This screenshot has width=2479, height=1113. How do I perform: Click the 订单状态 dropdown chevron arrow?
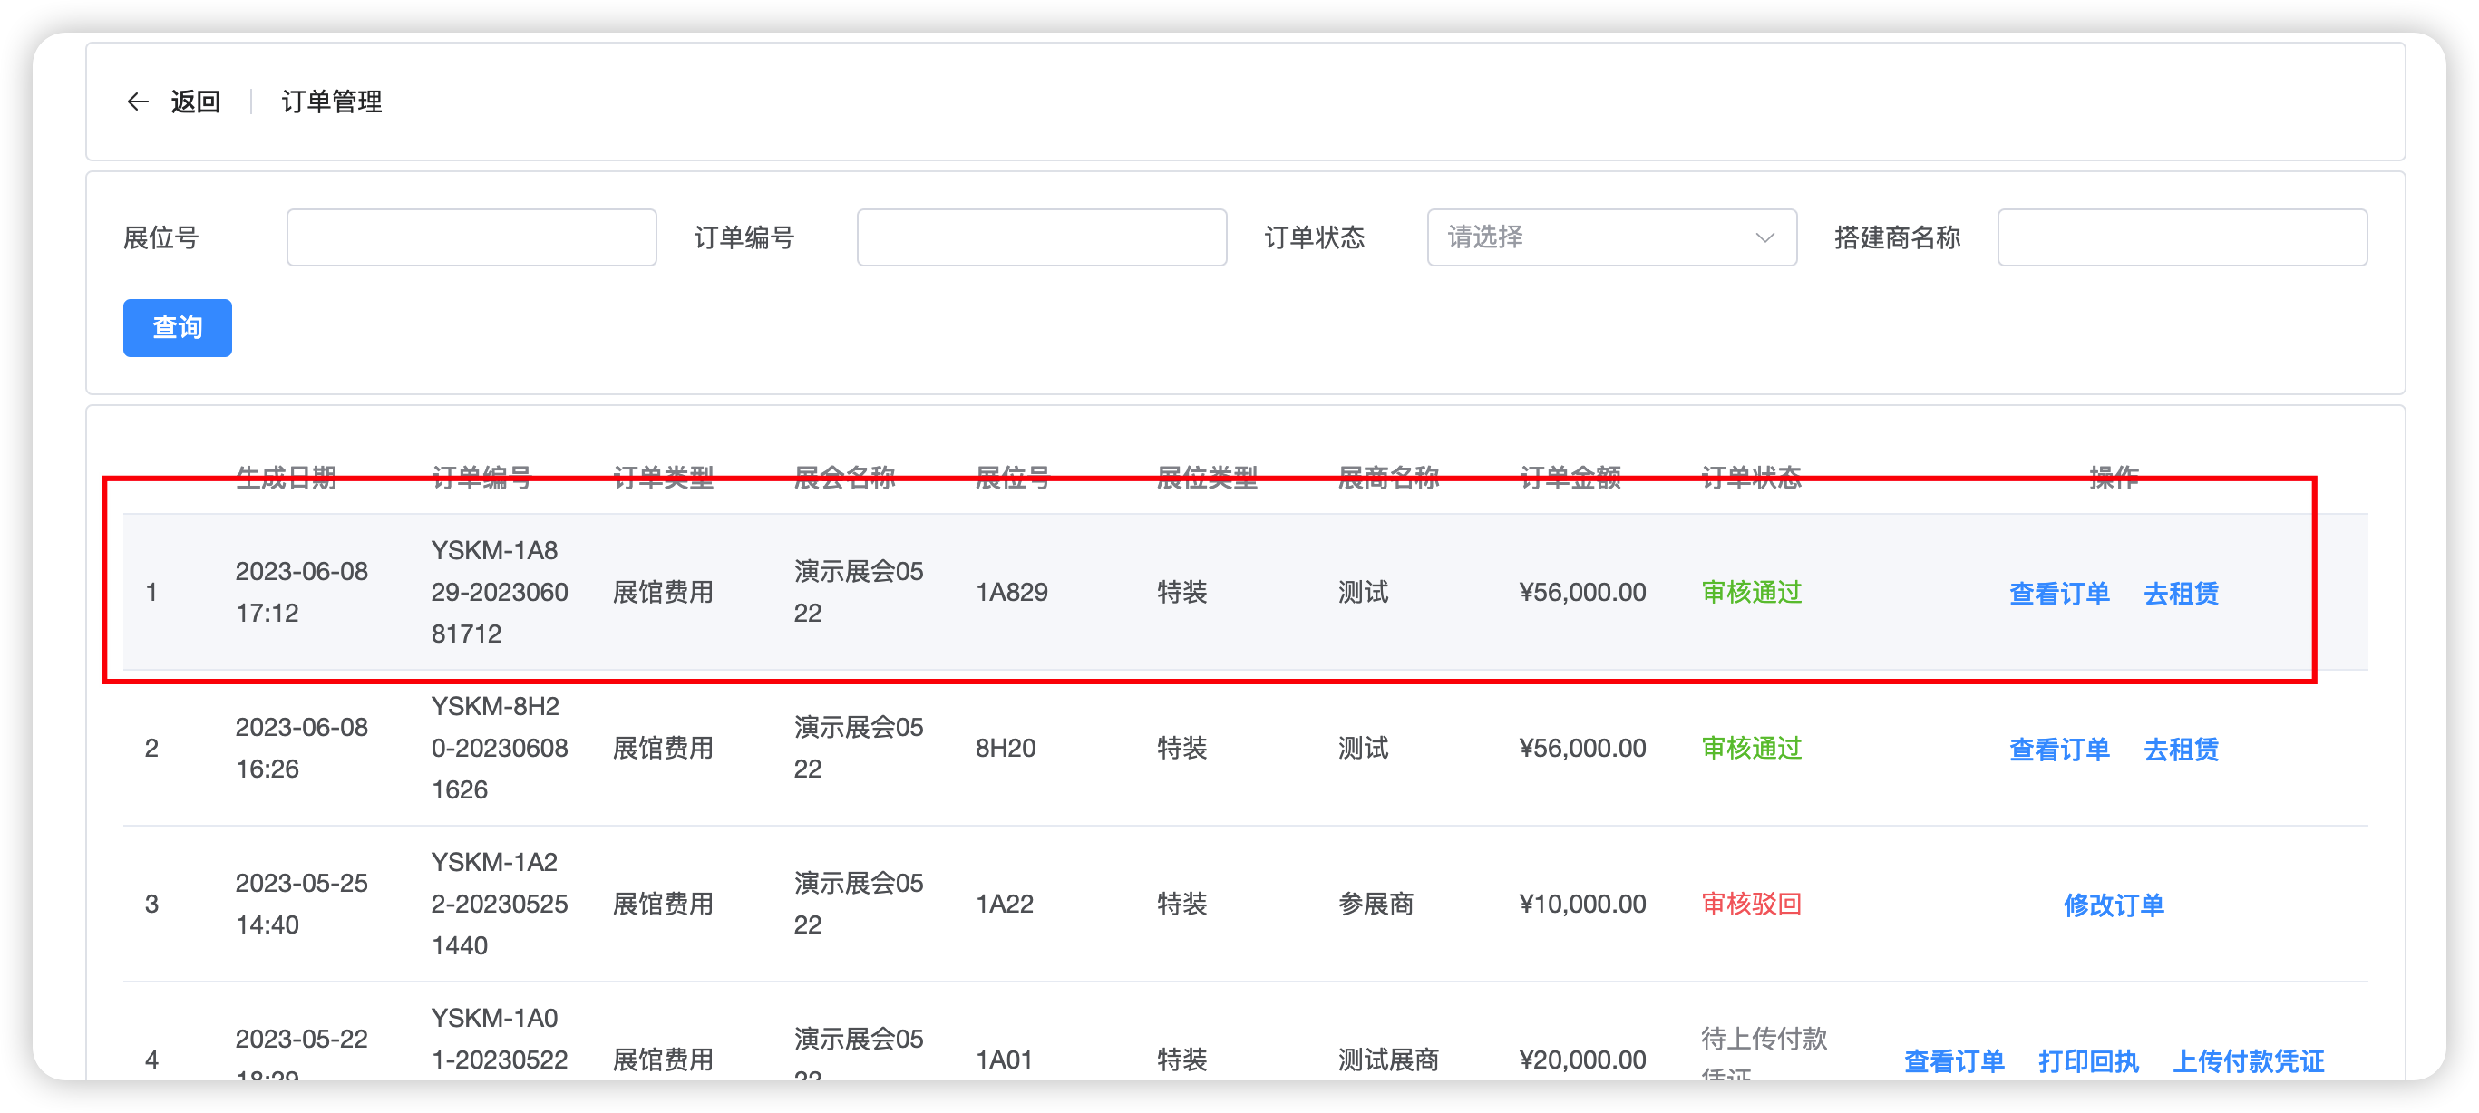pos(1764,237)
